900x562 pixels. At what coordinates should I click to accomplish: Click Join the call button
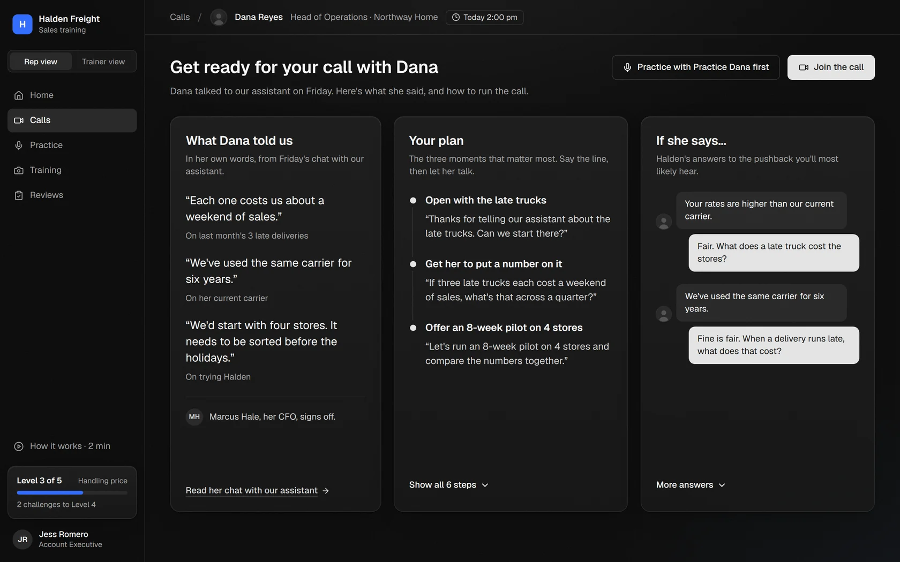point(831,67)
